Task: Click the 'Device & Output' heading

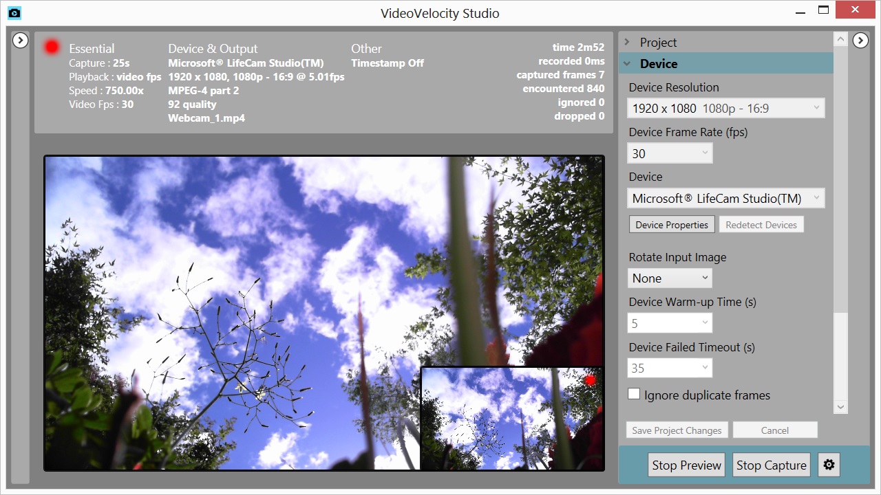Action: 213,48
